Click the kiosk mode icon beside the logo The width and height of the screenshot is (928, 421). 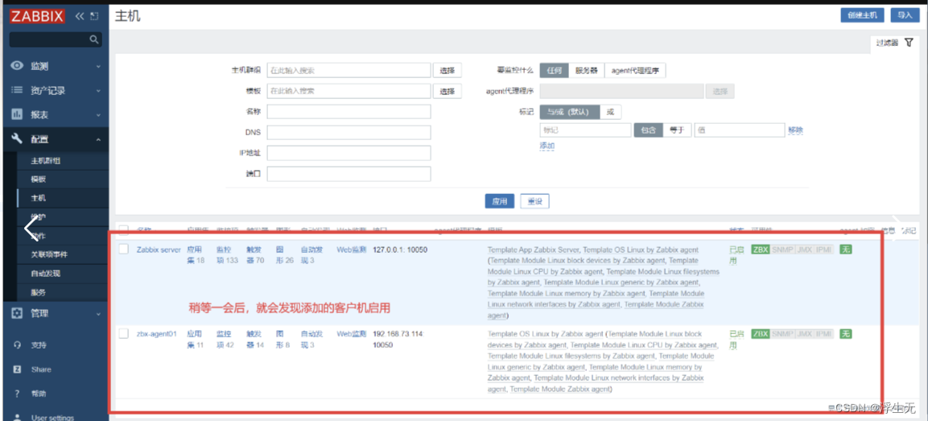(93, 17)
